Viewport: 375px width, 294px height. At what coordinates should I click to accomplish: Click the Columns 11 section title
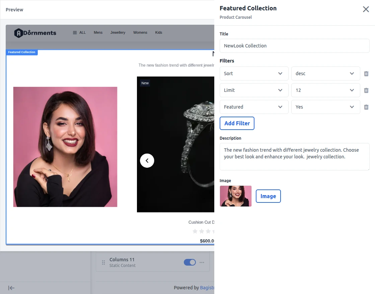coord(122,259)
